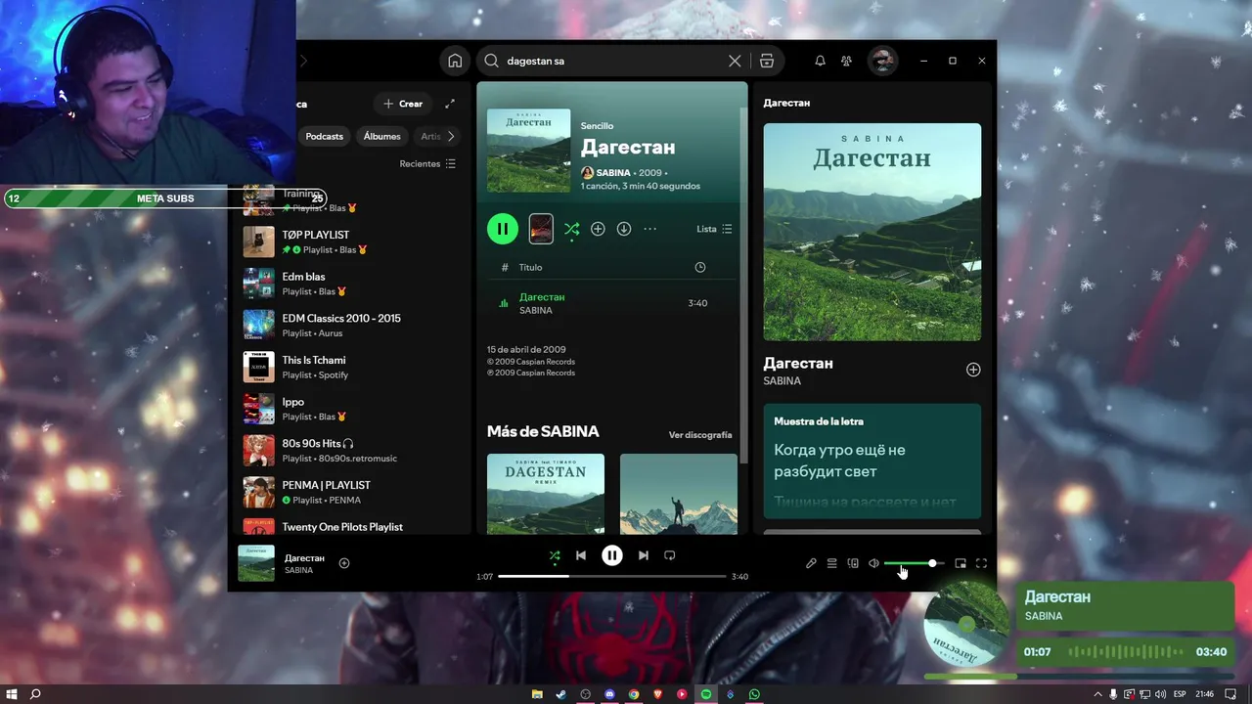Open the Friend Activity people icon

pyautogui.click(x=846, y=61)
